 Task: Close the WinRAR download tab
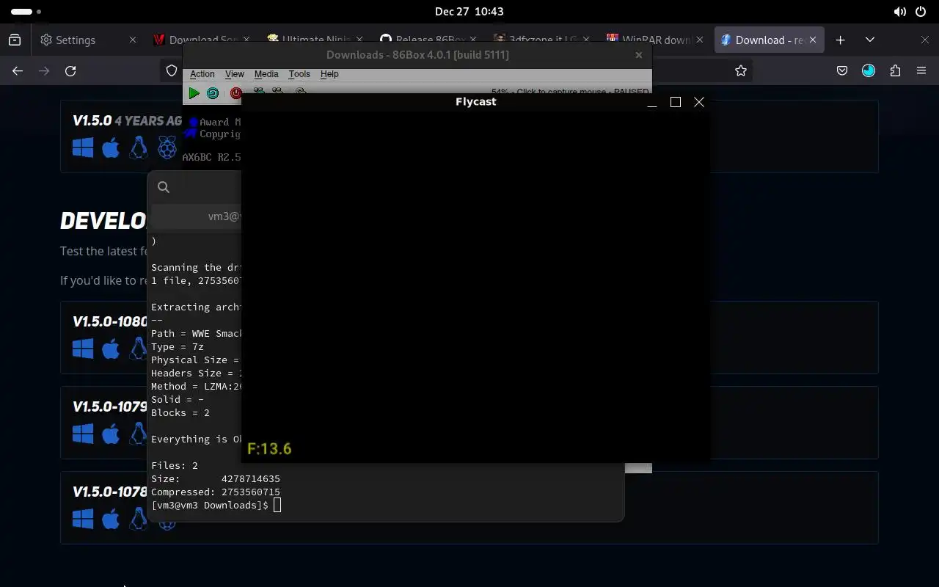tap(698, 40)
